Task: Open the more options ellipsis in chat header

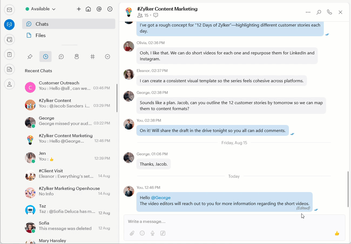Action: [x=308, y=12]
